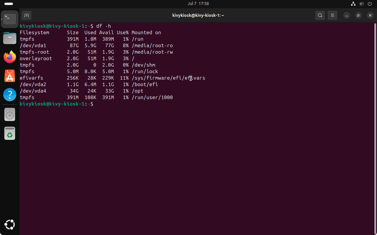377x235 pixels.
Task: Open the Files app in dock
Action: (x=10, y=38)
